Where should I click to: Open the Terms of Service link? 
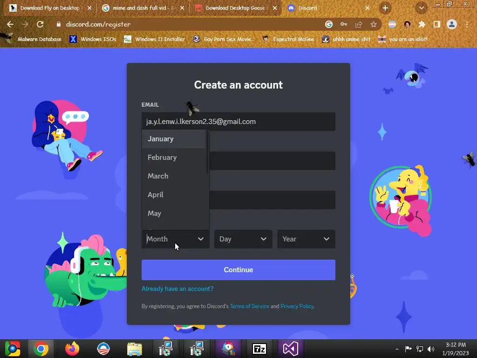250,306
